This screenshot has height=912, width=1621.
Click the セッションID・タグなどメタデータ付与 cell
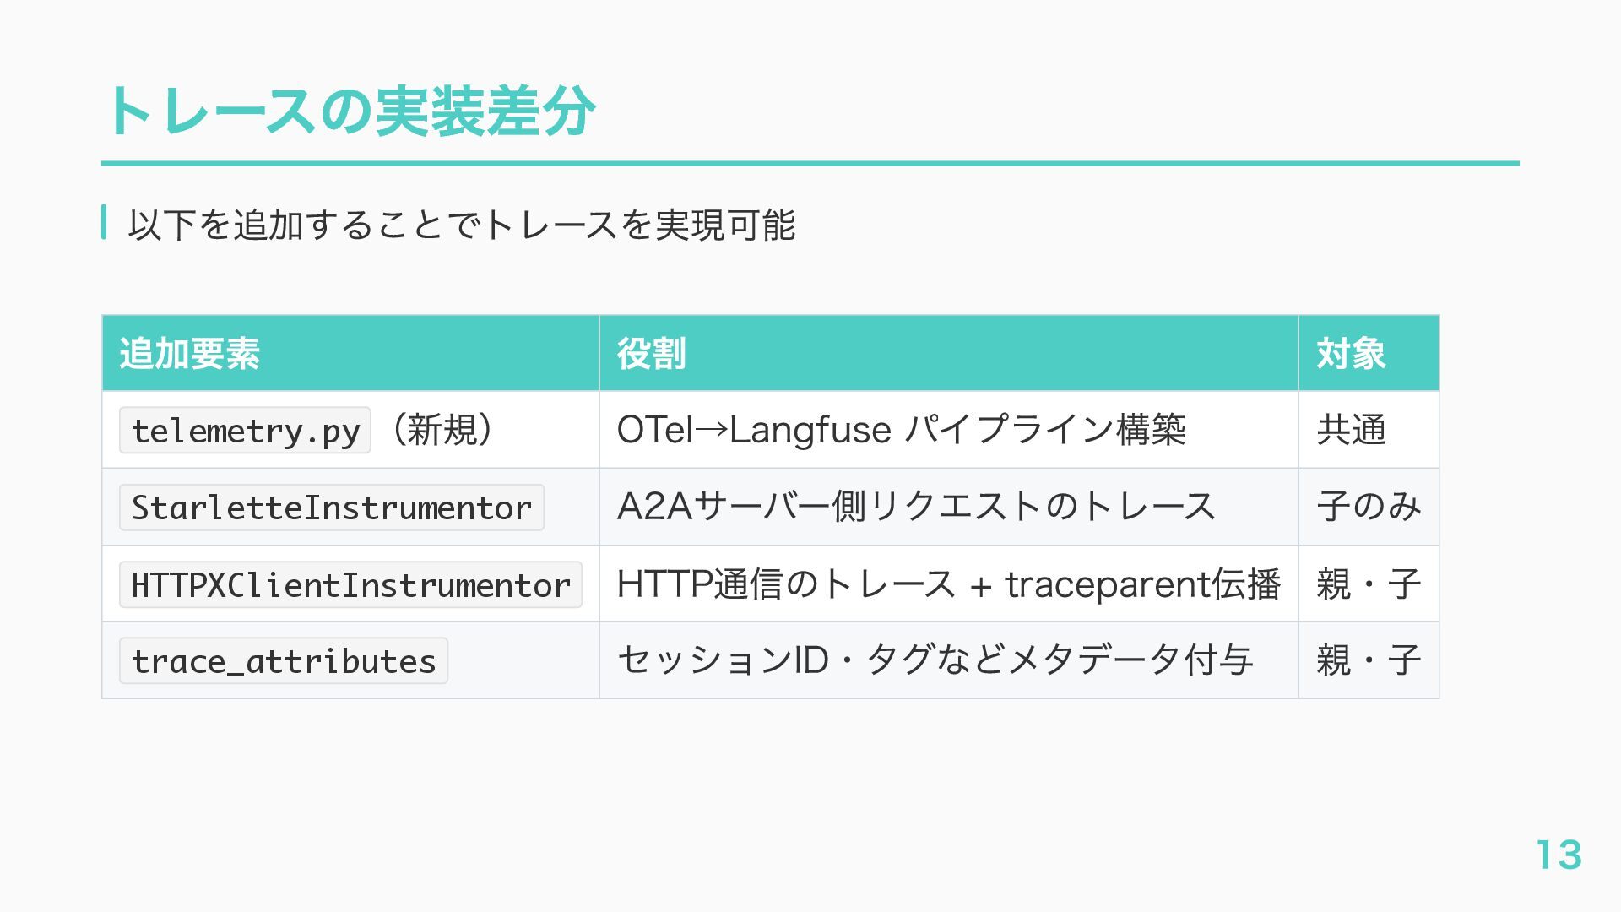949,660
